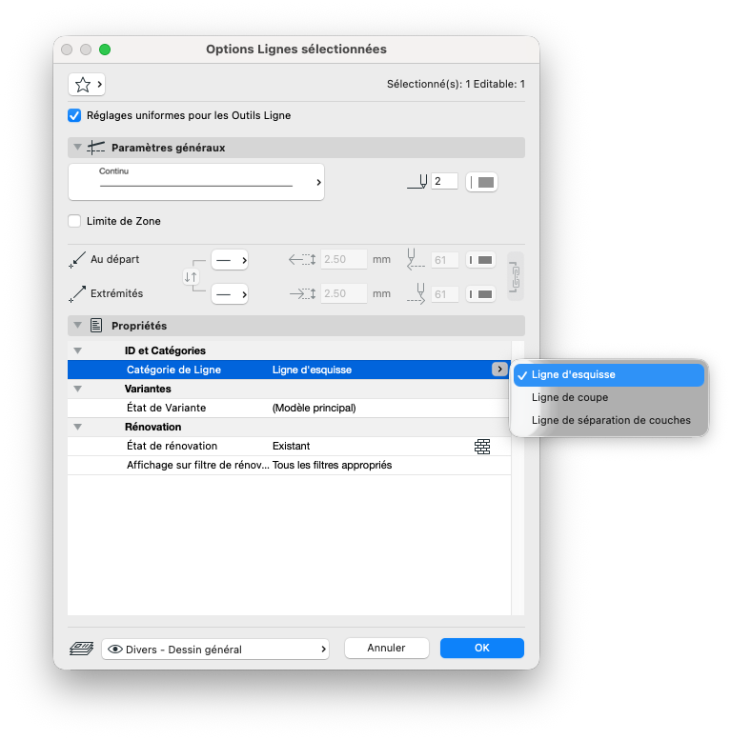The height and width of the screenshot is (740, 731).
Task: Choose Ligne d'esquisse from the menu
Action: point(609,374)
